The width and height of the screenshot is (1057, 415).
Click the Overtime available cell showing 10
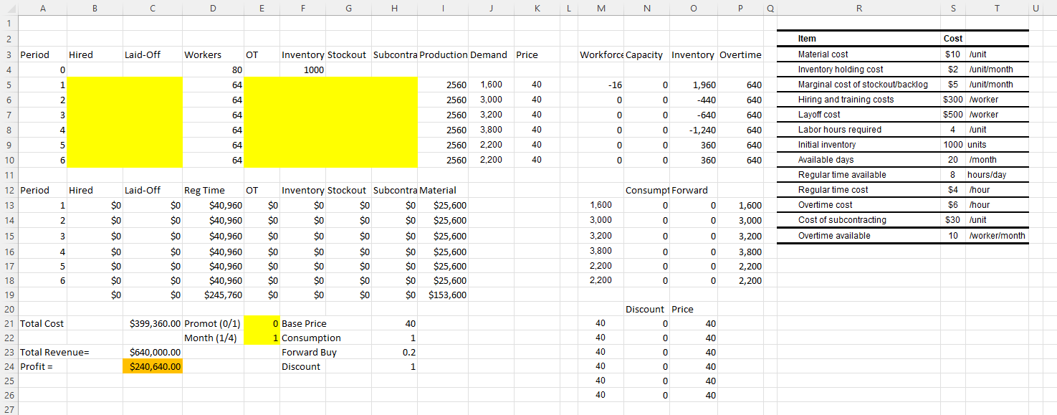tap(953, 234)
